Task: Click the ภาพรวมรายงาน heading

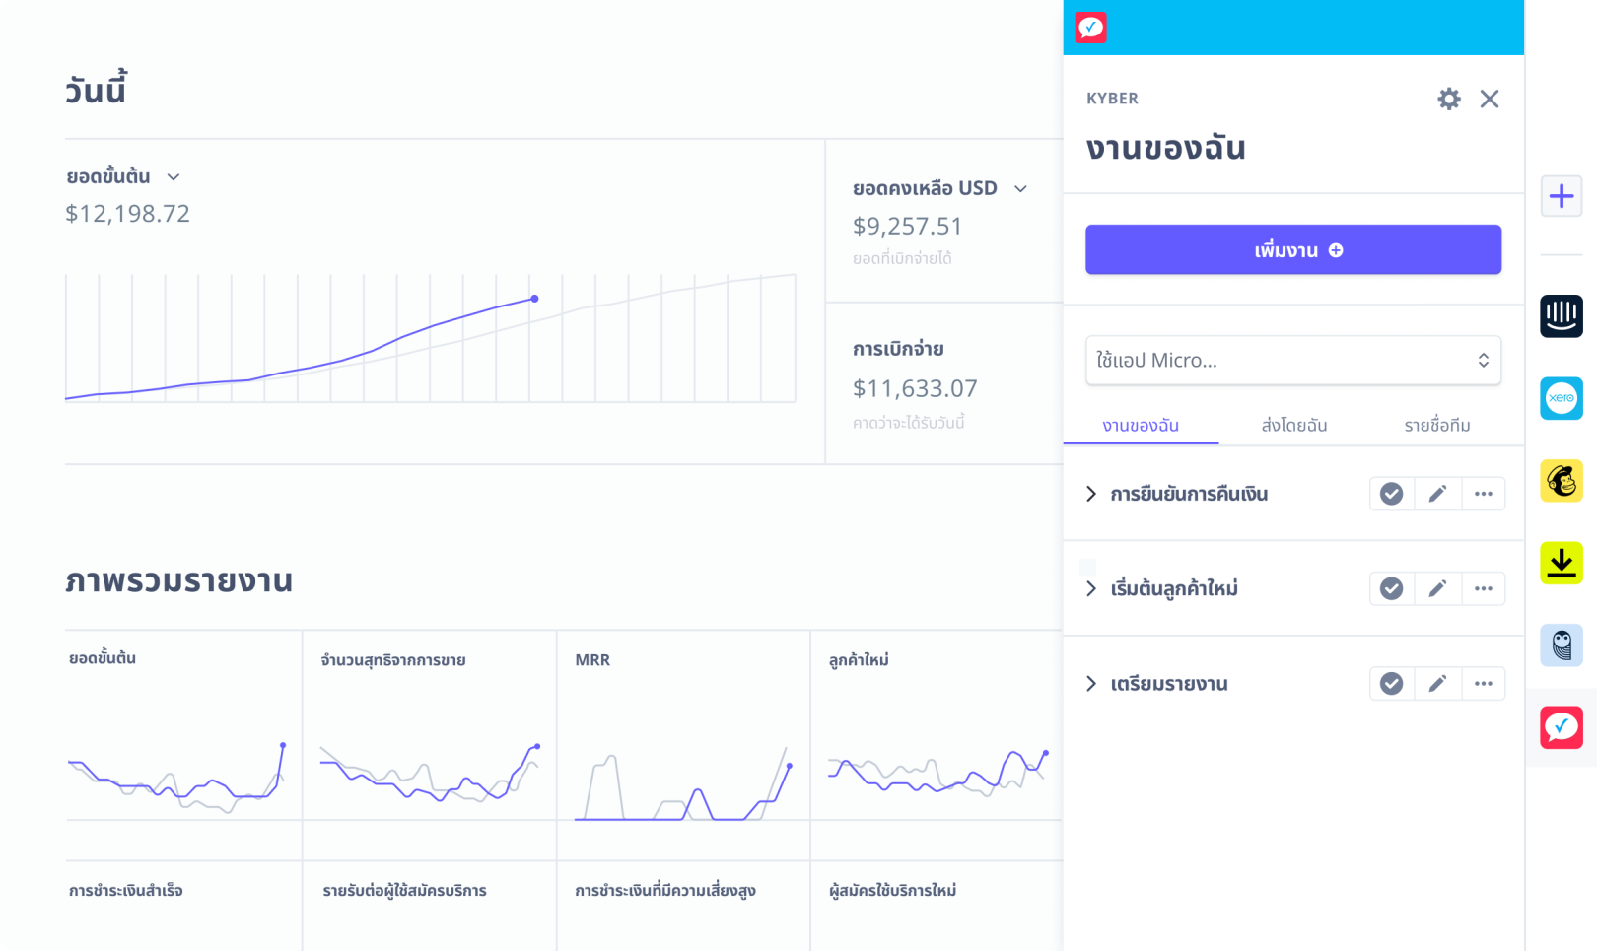Action: (x=179, y=580)
